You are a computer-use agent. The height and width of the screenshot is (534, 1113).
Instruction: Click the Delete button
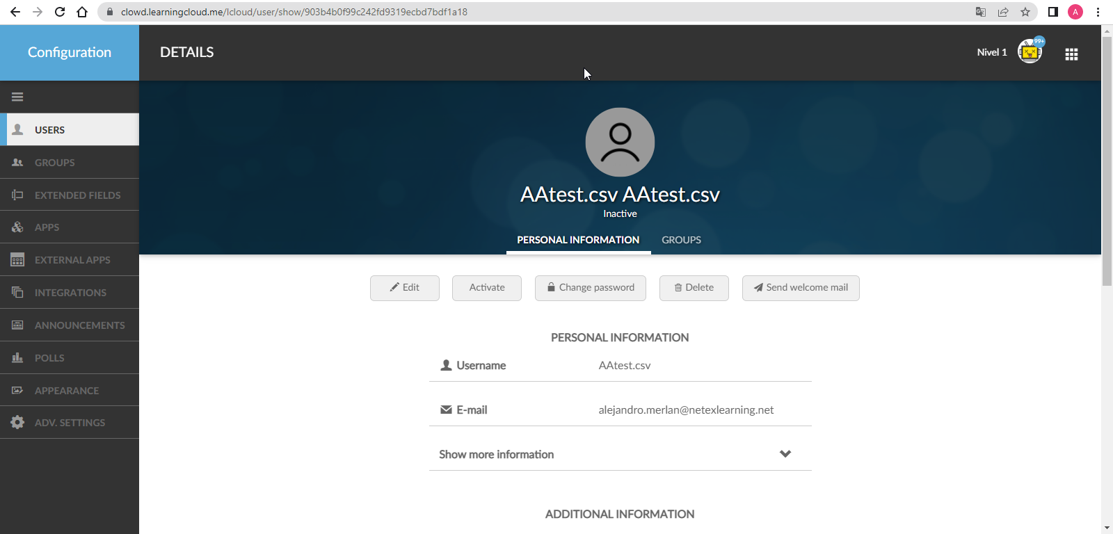point(694,288)
